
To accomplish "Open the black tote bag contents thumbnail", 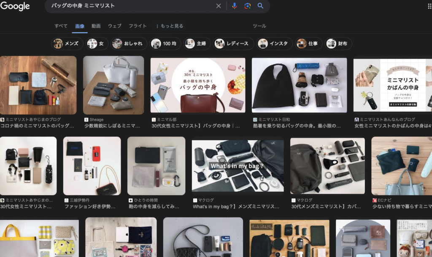I will pos(299,85).
